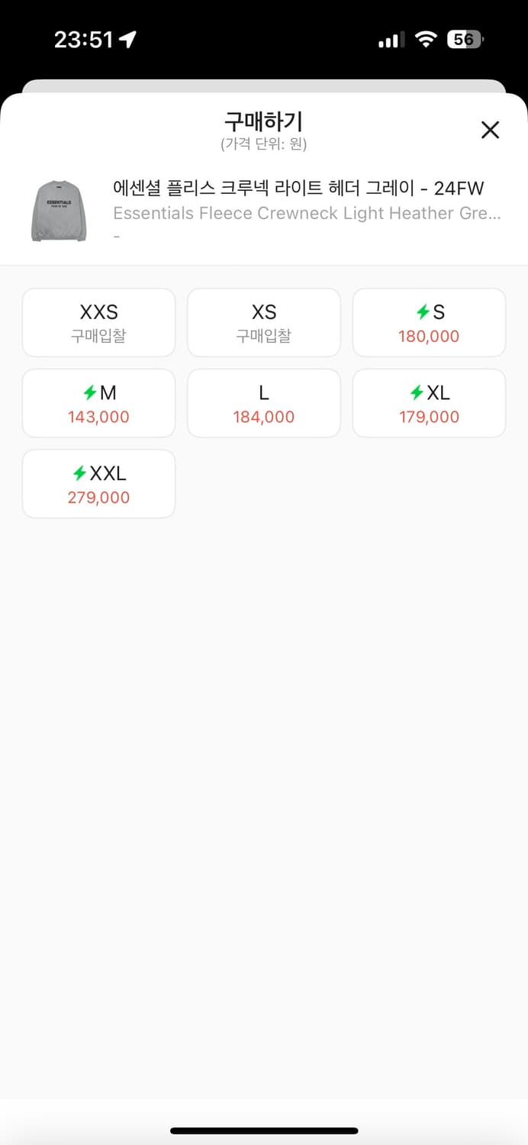Tap the lightning bolt icon beside S
The image size is (528, 1145).
[x=422, y=311]
